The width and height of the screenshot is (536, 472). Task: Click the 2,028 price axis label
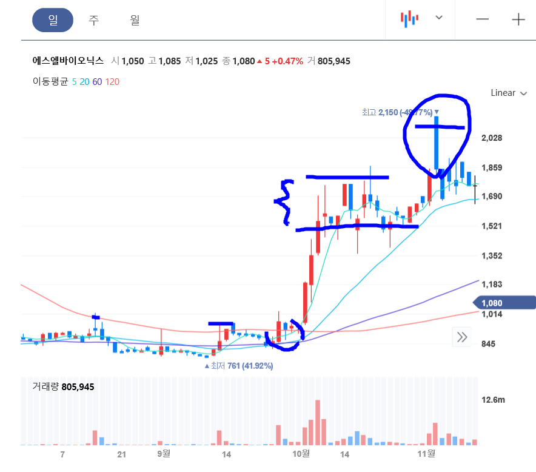(492, 138)
